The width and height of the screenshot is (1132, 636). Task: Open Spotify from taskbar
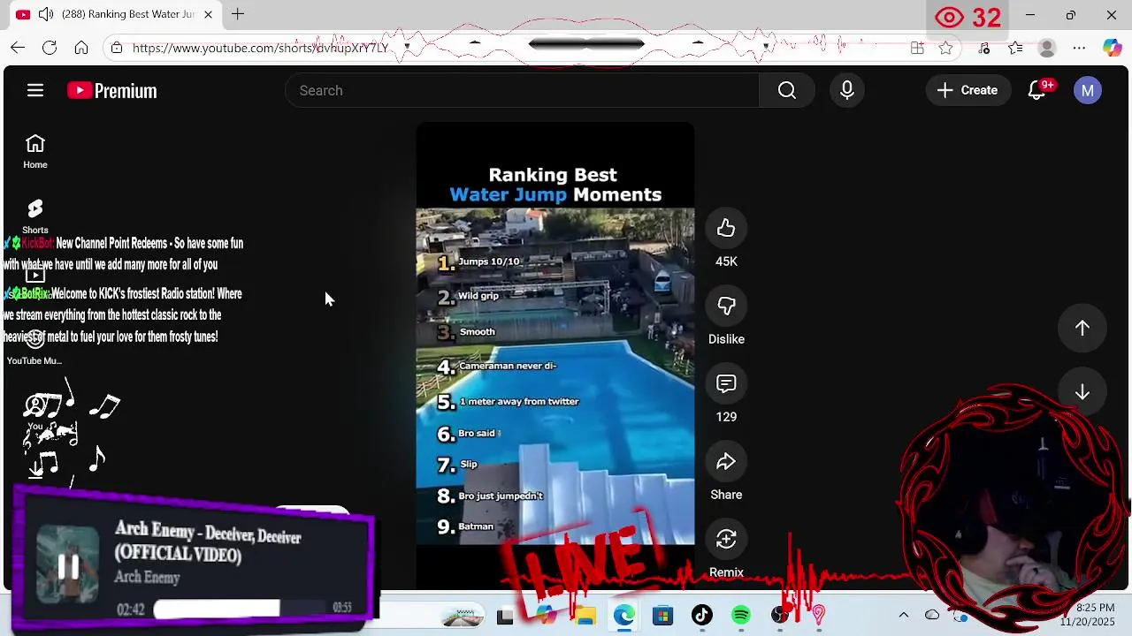741,616
